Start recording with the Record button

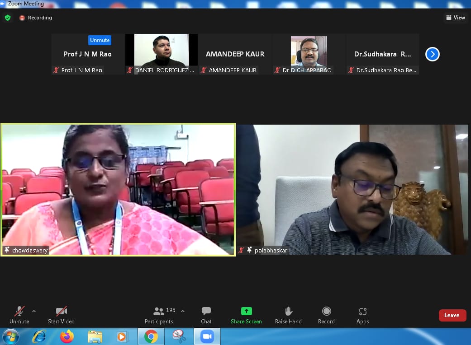coord(326,315)
